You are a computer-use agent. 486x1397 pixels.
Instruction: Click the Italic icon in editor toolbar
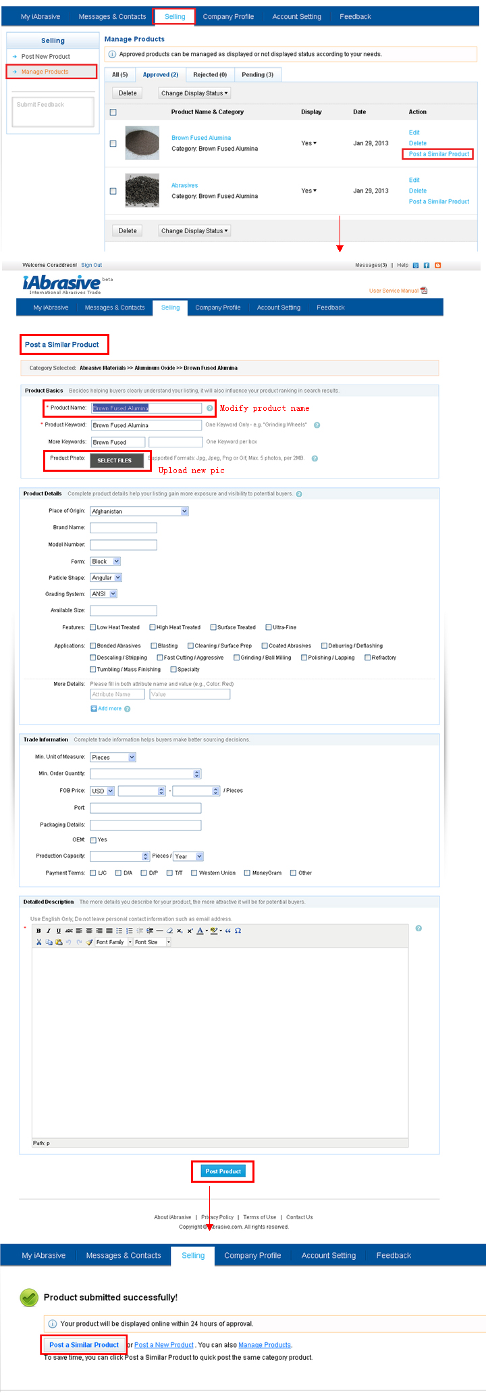(x=49, y=931)
